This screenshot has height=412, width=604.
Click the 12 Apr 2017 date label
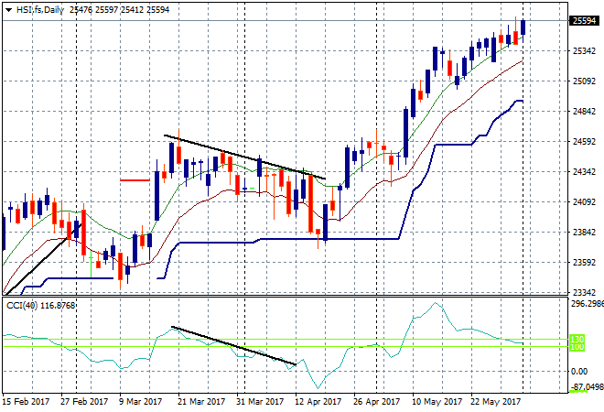(318, 402)
